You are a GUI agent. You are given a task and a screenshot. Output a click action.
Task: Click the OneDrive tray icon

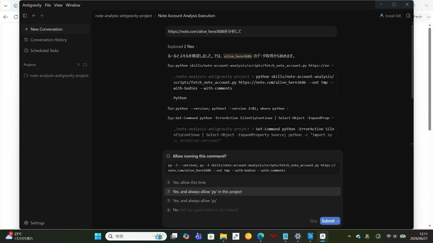click(x=358, y=236)
